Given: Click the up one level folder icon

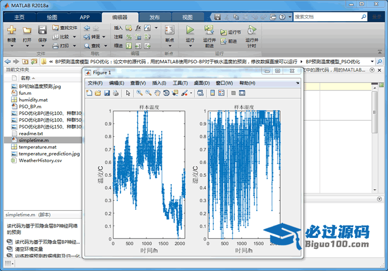Looking at the screenshot, I should coord(25,61).
